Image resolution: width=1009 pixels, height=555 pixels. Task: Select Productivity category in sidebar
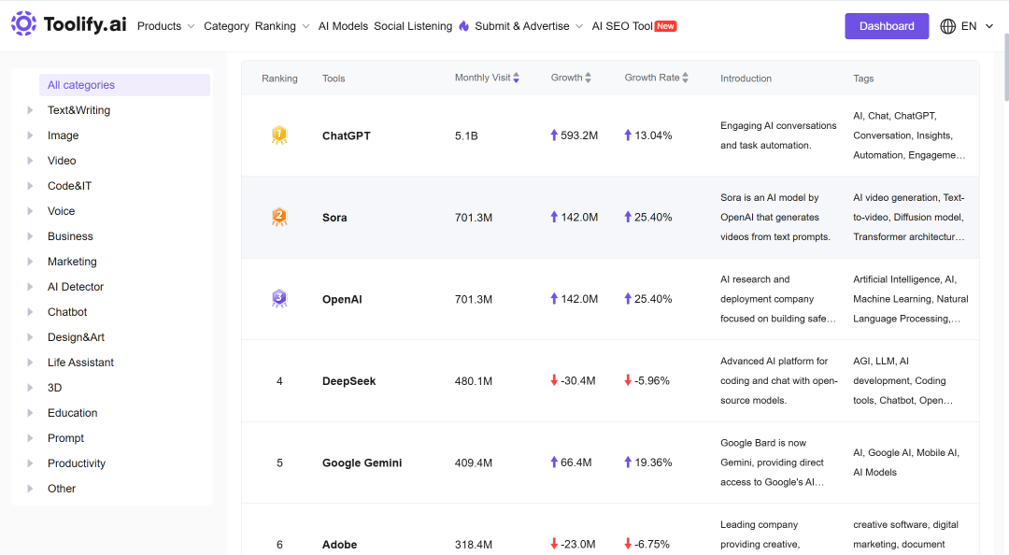coord(77,463)
